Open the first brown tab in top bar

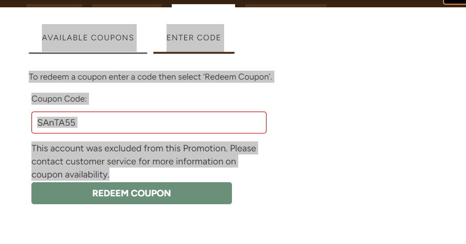(x=54, y=6)
